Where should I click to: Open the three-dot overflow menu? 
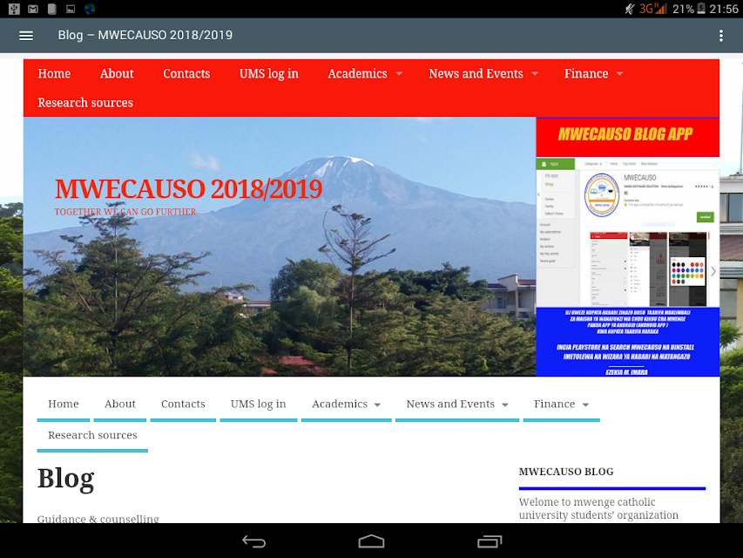tap(720, 36)
